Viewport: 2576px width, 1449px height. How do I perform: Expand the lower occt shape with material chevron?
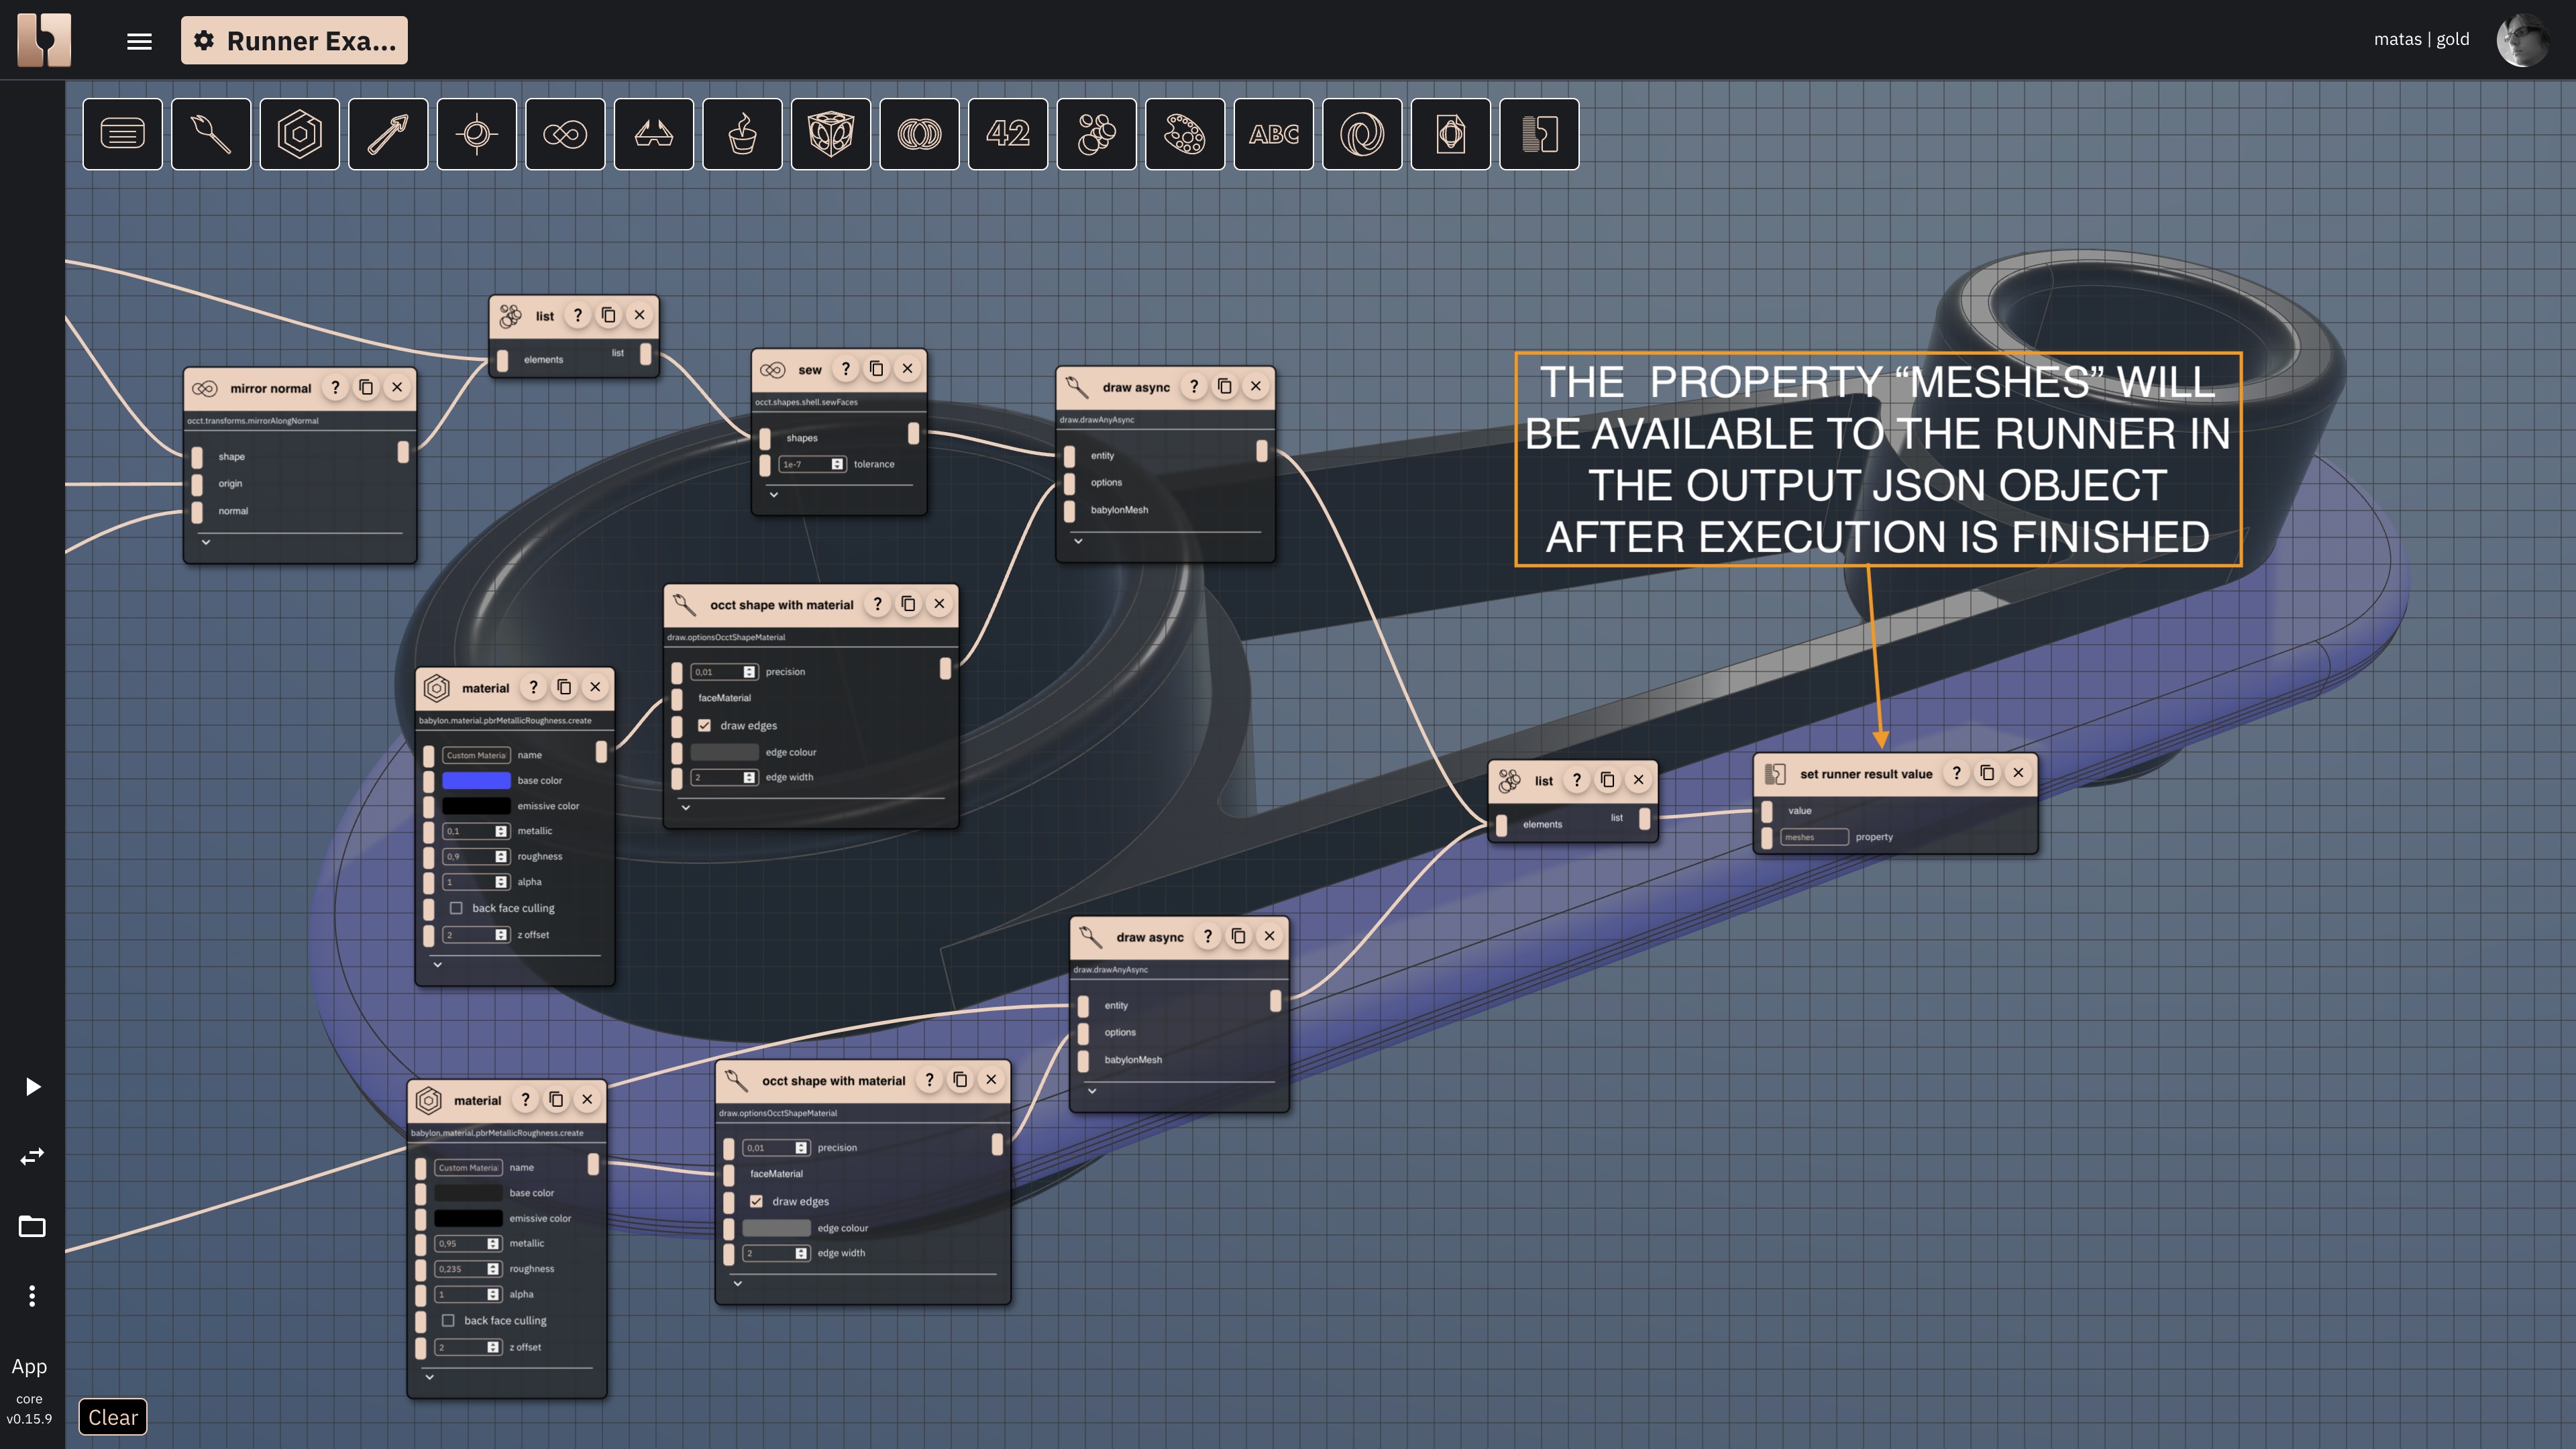coord(738,1283)
